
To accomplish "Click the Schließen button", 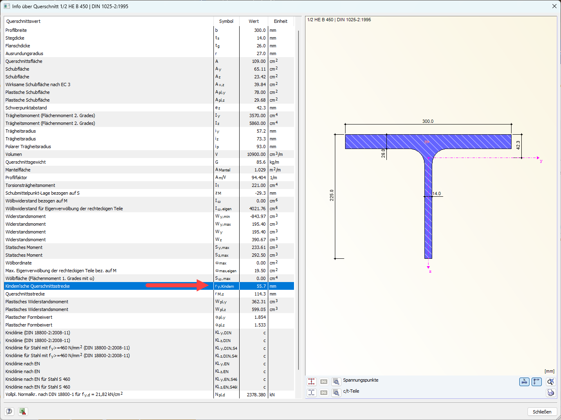I will [x=542, y=411].
